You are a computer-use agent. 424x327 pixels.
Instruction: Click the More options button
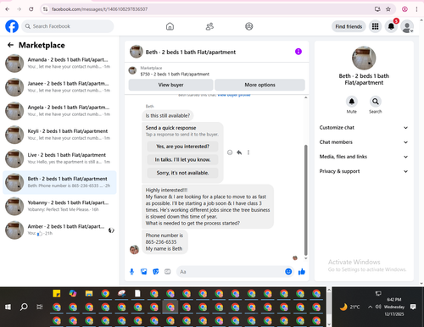(x=259, y=85)
